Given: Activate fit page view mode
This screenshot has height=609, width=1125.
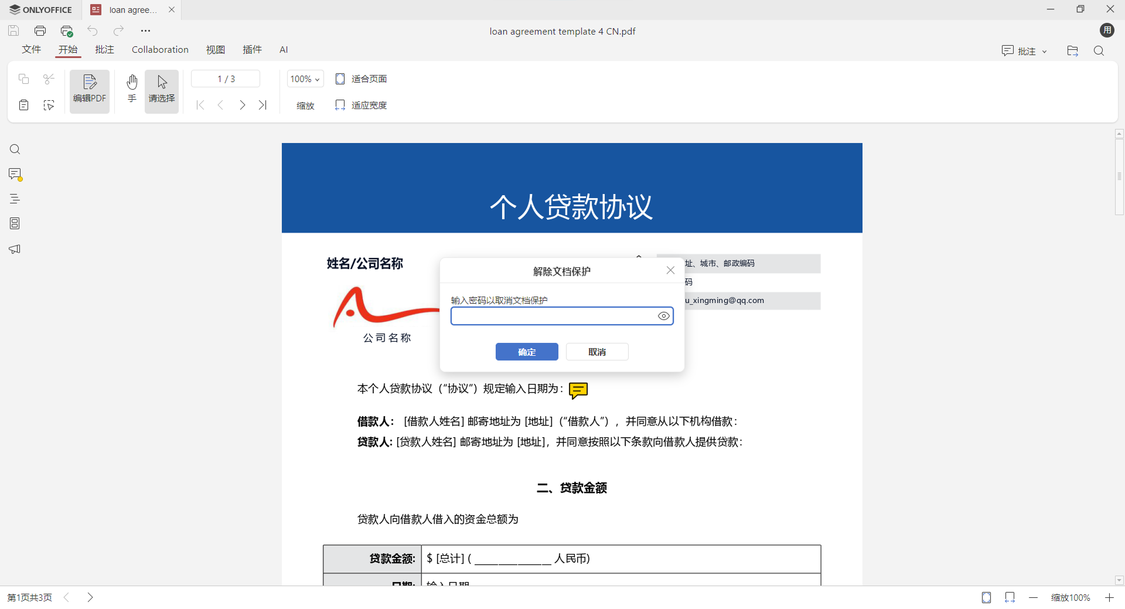Looking at the screenshot, I should 361,78.
